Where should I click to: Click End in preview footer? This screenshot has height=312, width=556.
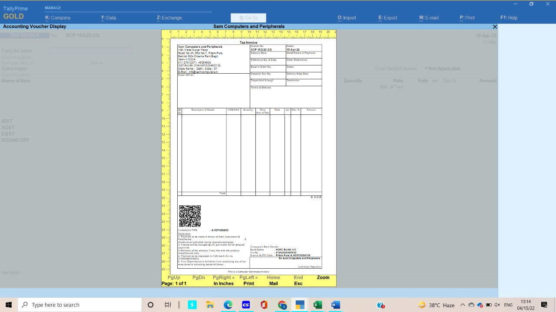[x=298, y=277]
